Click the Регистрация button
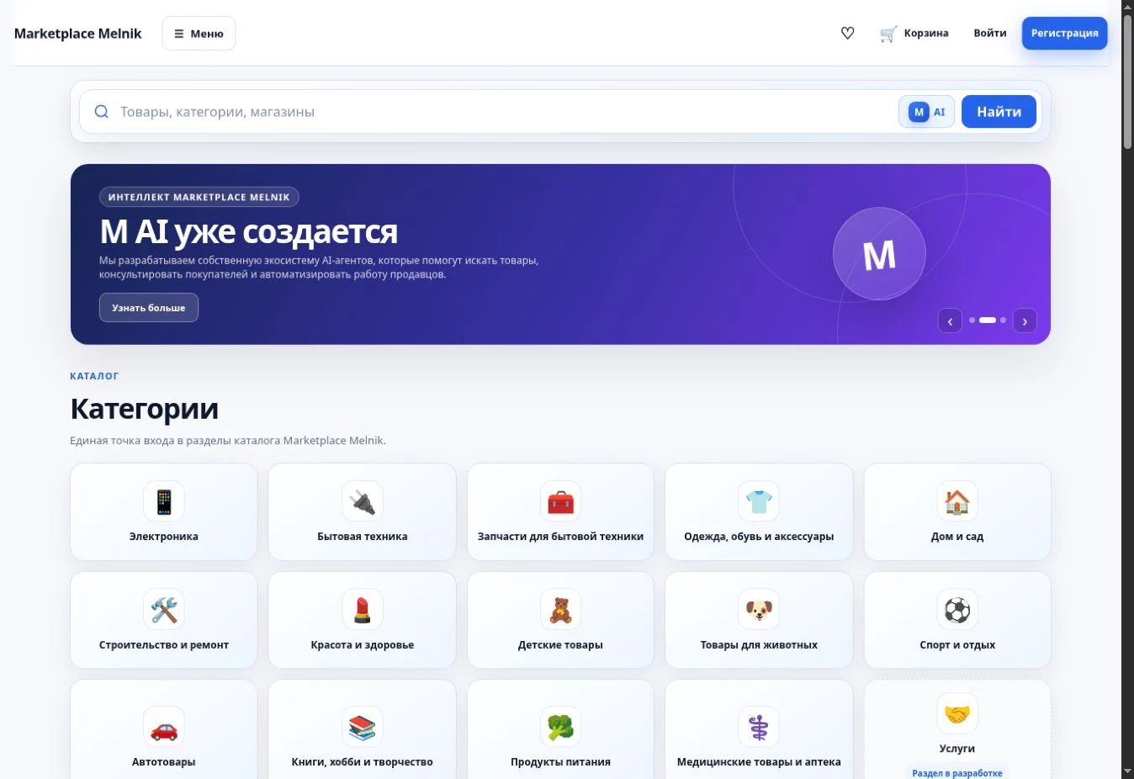 (x=1064, y=33)
